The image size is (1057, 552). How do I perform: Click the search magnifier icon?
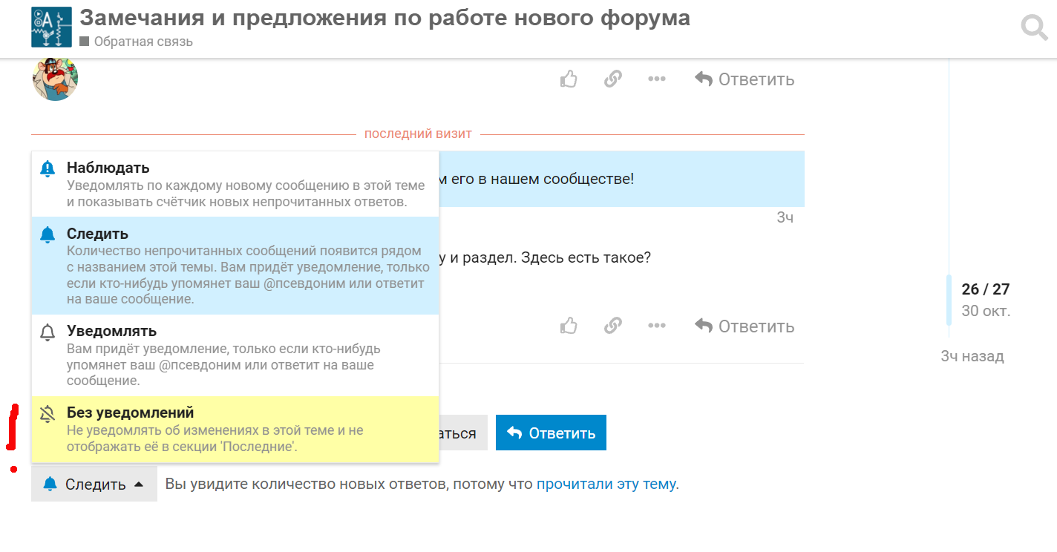[x=1033, y=27]
